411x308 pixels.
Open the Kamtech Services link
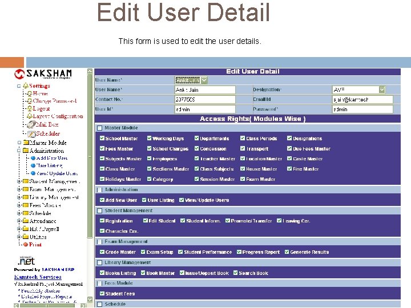click(x=38, y=277)
